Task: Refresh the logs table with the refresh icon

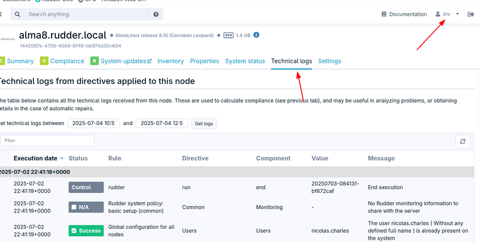Action: (463, 141)
